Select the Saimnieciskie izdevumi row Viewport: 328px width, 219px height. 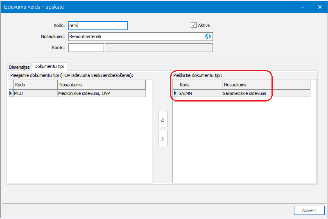click(242, 93)
